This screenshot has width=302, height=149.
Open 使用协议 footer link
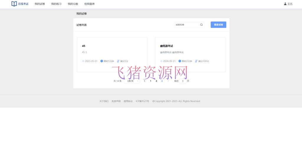click(x=128, y=101)
